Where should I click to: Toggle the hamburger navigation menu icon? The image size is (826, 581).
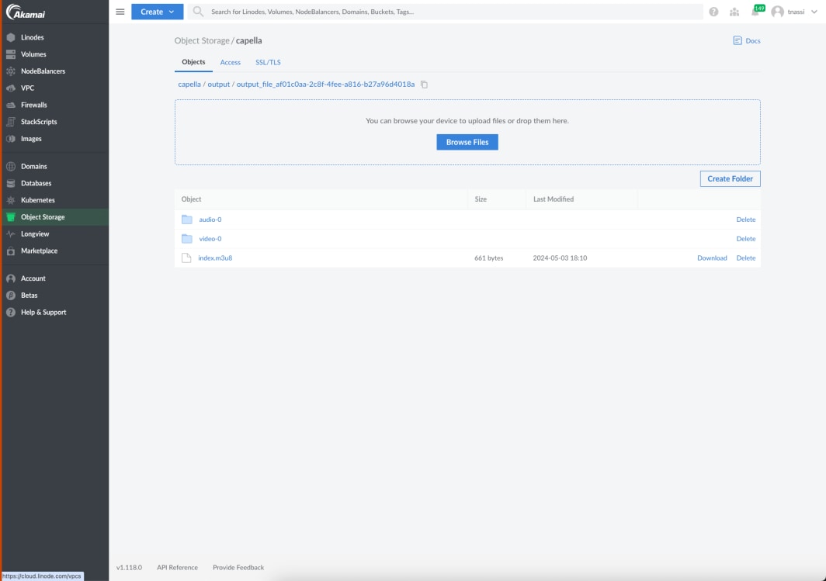[x=120, y=12]
